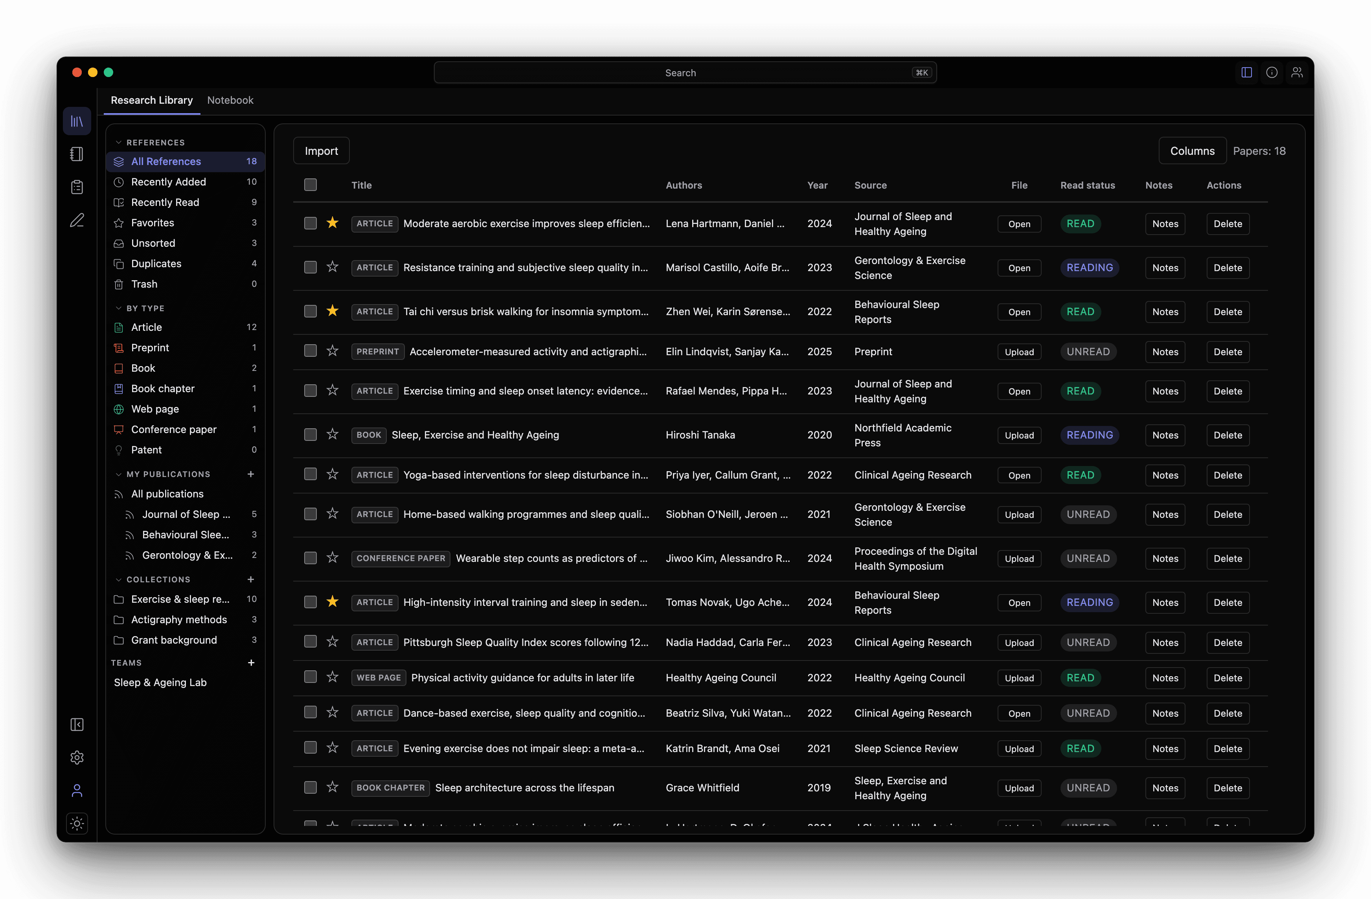Viewport: 1371px width, 899px height.
Task: Open notes for Tai chi article
Action: pos(1165,312)
